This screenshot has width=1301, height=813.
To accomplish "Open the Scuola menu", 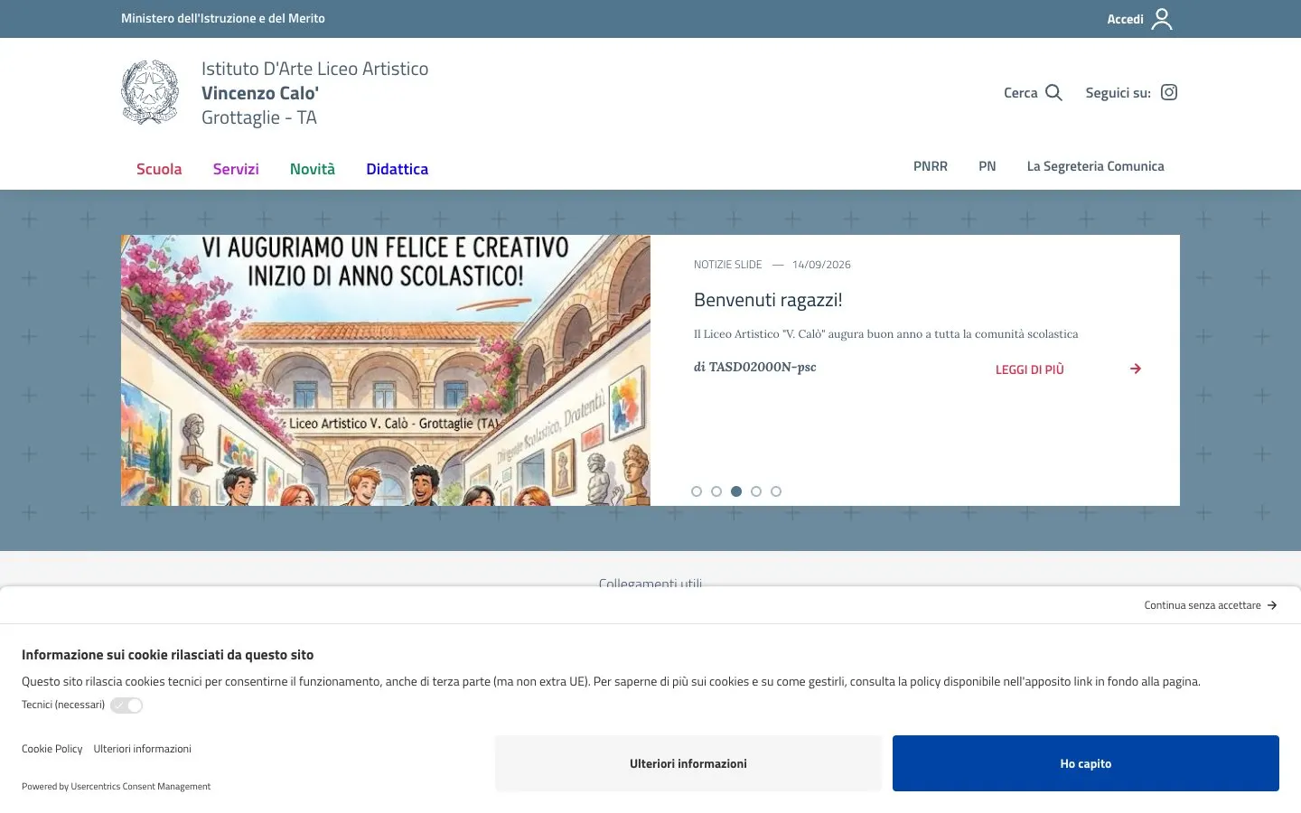I will pyautogui.click(x=159, y=169).
